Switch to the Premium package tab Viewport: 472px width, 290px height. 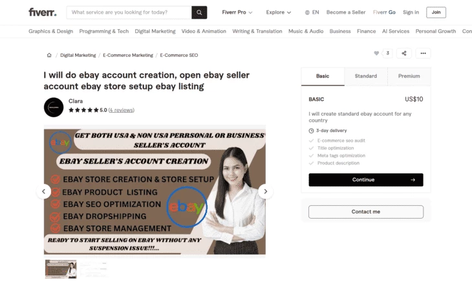409,76
